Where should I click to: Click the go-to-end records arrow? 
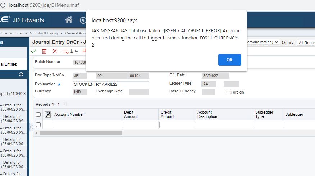[65, 104]
